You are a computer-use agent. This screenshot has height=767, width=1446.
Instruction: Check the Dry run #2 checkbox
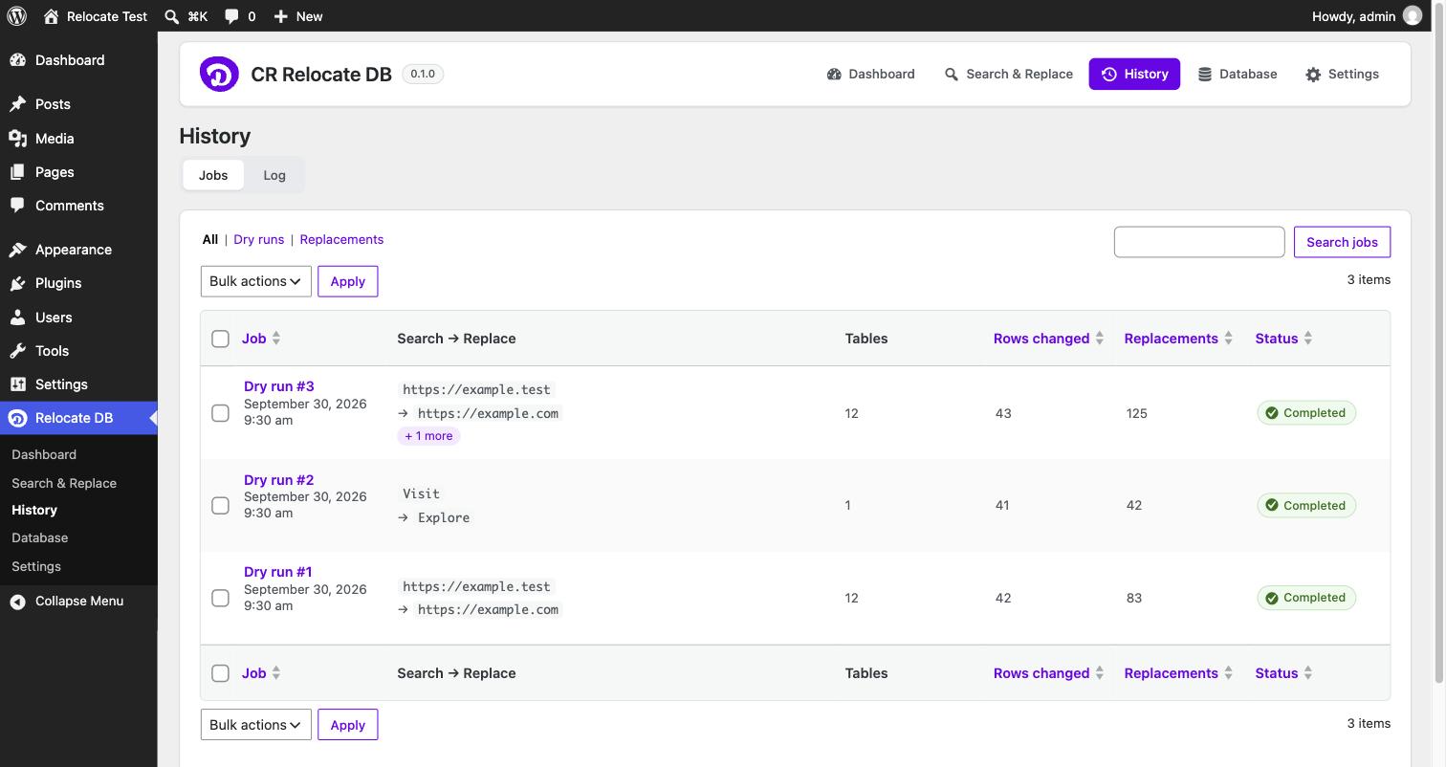pyautogui.click(x=220, y=506)
